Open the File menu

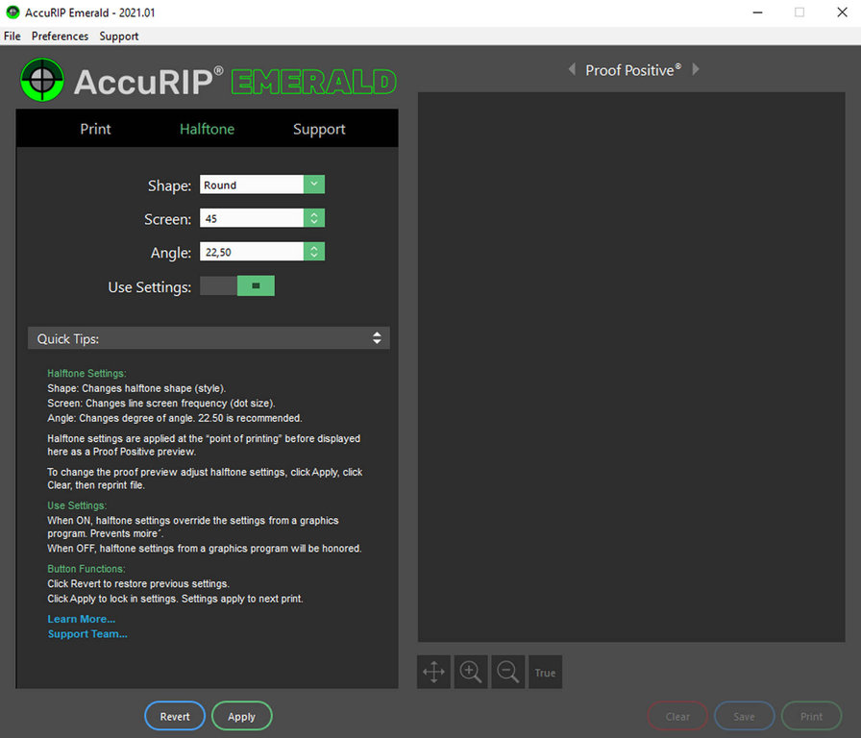[x=12, y=37]
